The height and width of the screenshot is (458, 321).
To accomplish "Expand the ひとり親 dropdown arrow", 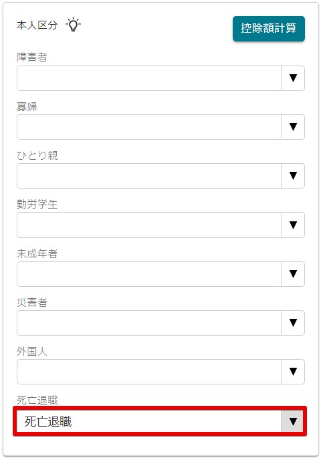I will point(293,176).
